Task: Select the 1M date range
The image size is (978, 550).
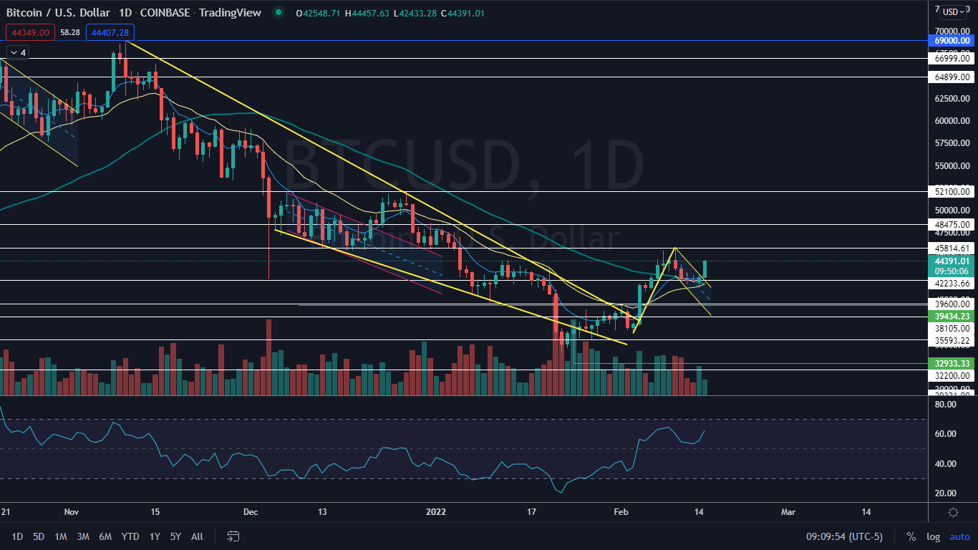Action: tap(61, 536)
